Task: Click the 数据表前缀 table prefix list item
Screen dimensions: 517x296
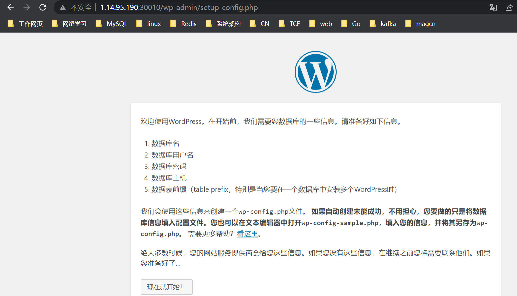Action: [274, 189]
